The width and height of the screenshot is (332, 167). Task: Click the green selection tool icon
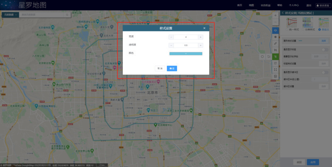coord(276,57)
